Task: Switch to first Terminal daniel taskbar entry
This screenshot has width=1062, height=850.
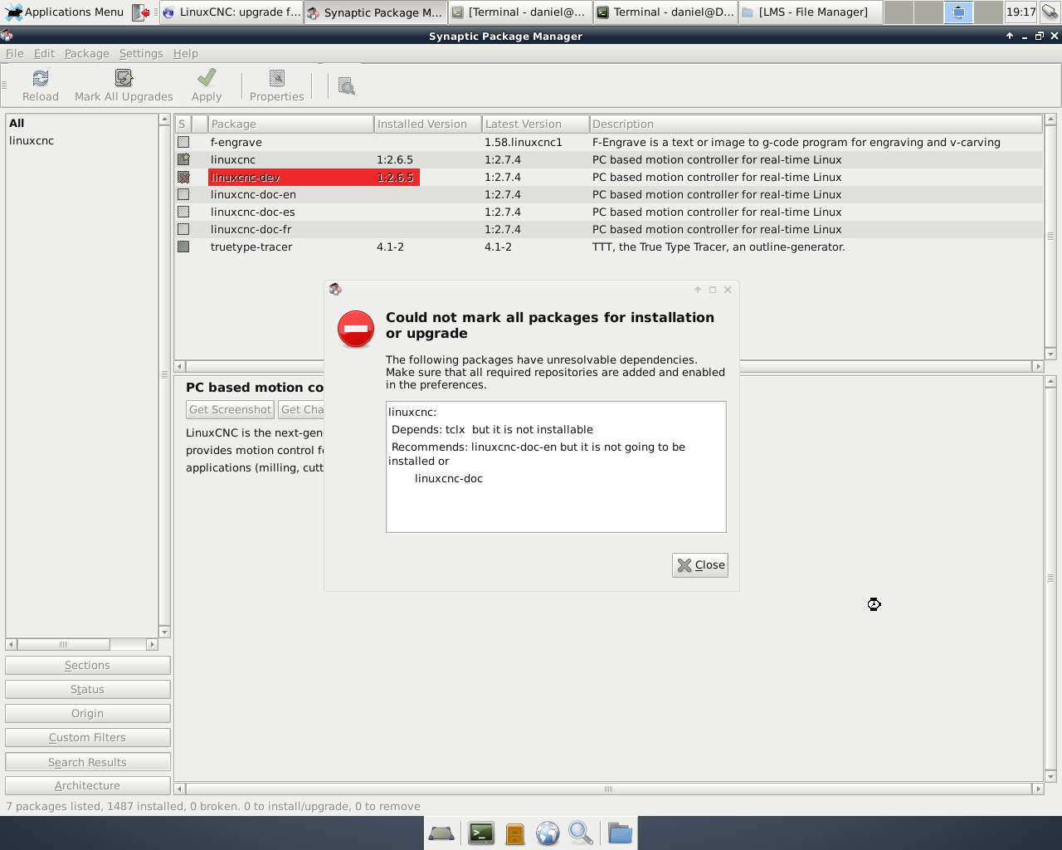Action: [521, 12]
